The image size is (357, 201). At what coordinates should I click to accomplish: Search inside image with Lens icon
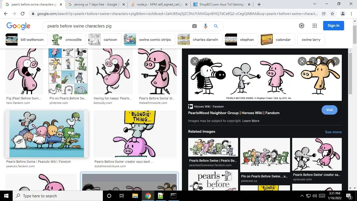pyautogui.click(x=302, y=61)
